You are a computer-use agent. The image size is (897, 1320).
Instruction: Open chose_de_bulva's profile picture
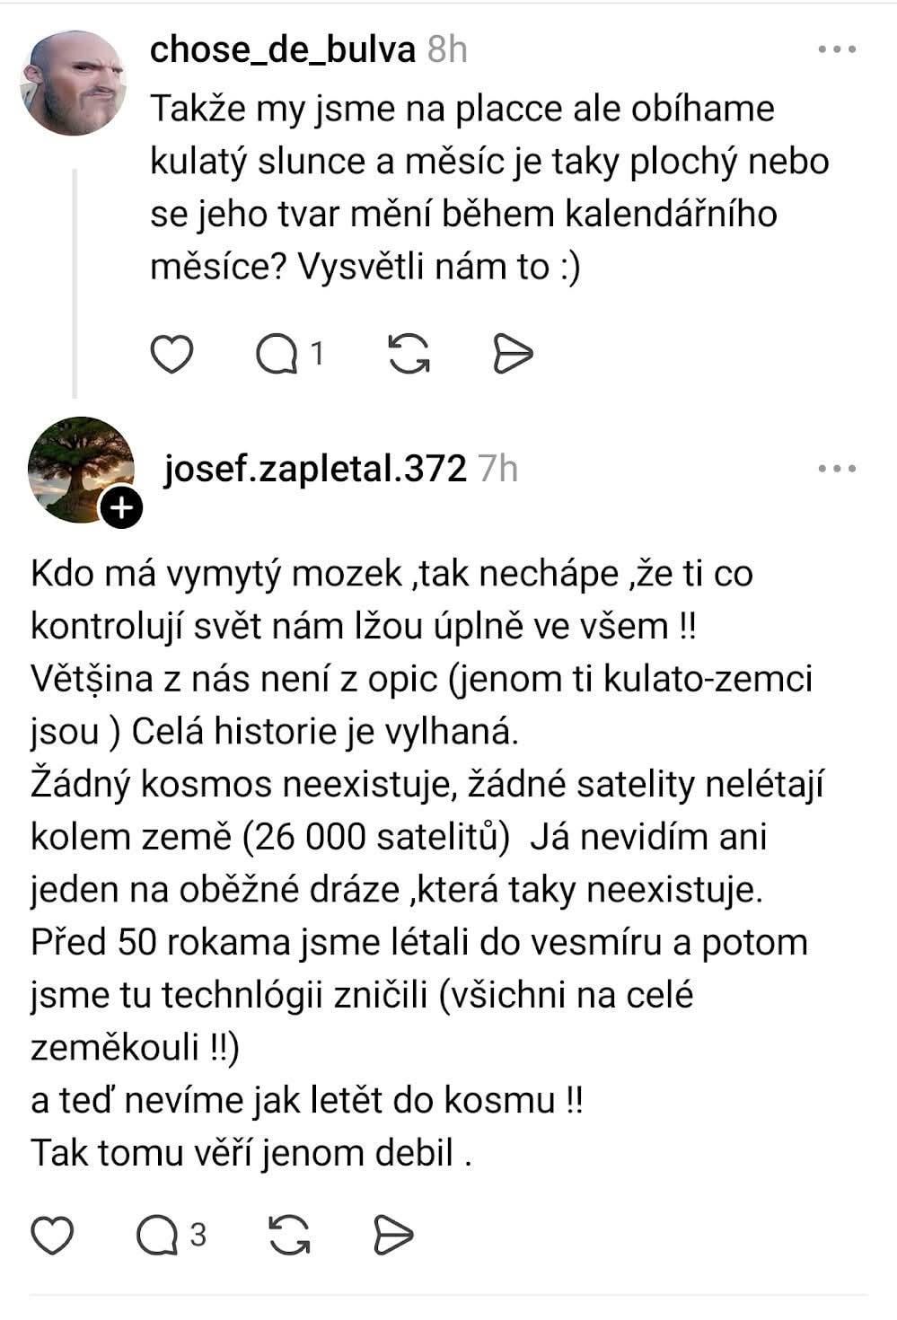73,83
